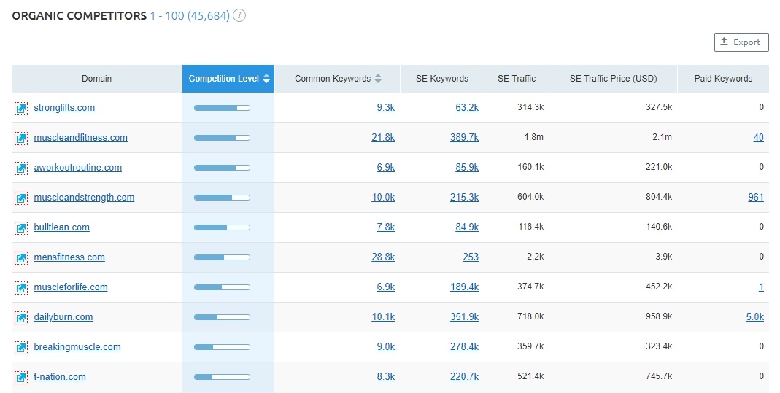Open 85.9k SE keywords link
Image resolution: width=780 pixels, height=393 pixels.
click(x=467, y=168)
